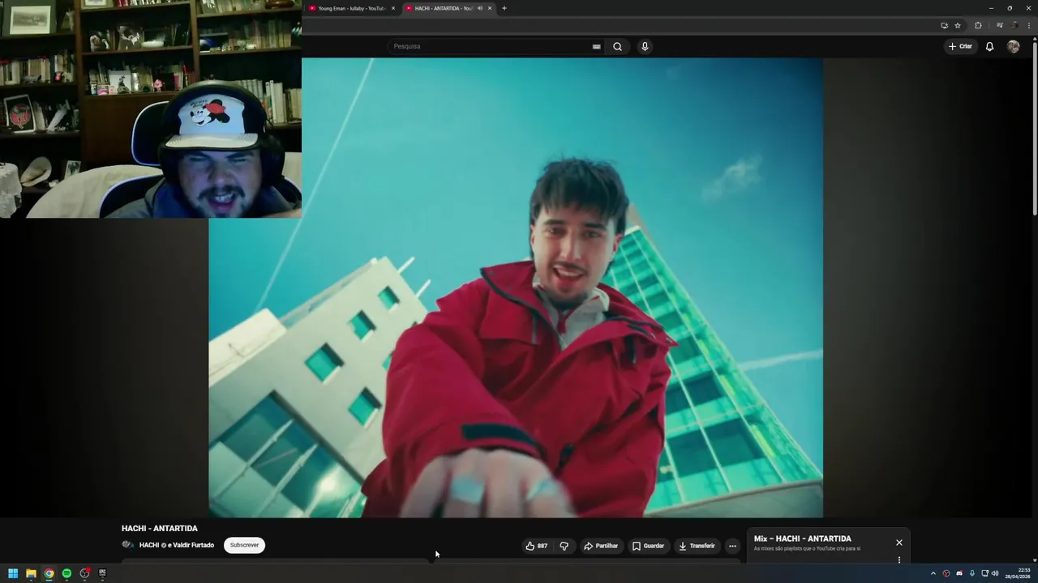Open the Chrome profile avatar
The image size is (1038, 583).
click(1014, 25)
